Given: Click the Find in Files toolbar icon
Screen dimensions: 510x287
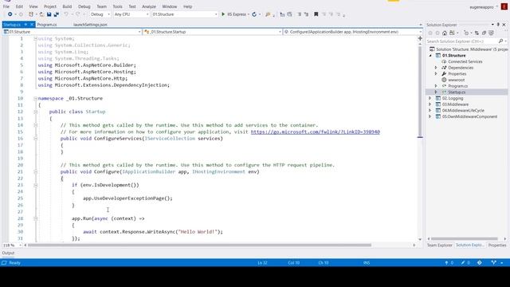Looking at the screenshot, I should 268,14.
